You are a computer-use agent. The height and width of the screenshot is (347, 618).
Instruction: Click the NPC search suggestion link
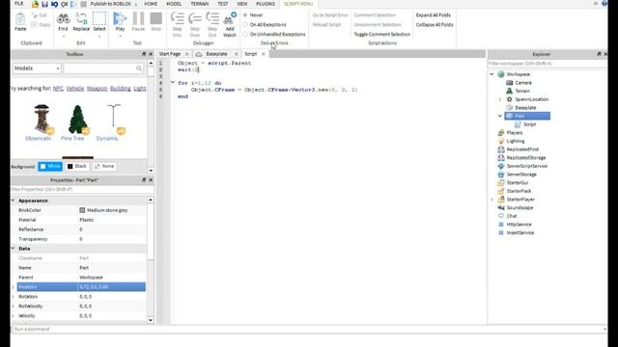pyautogui.click(x=58, y=89)
